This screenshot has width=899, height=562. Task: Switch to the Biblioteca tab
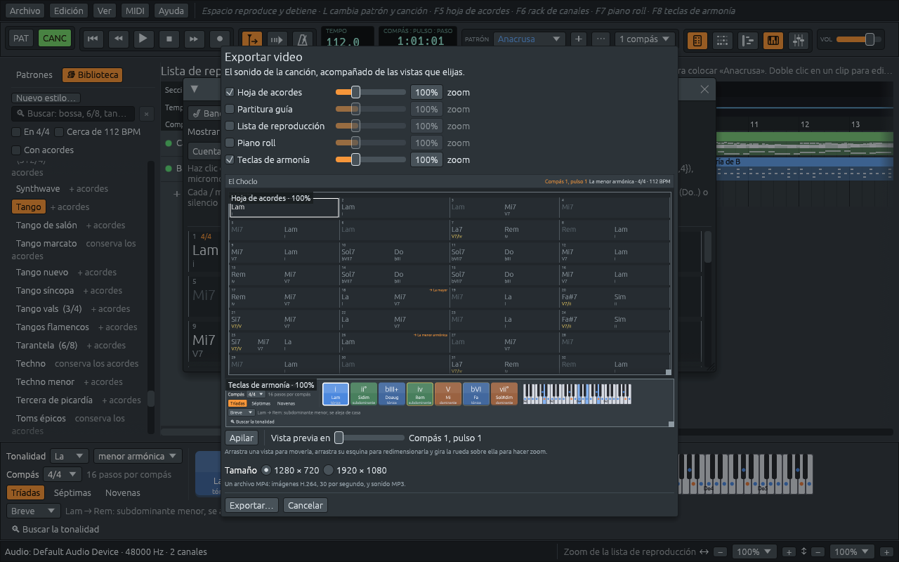pyautogui.click(x=93, y=74)
